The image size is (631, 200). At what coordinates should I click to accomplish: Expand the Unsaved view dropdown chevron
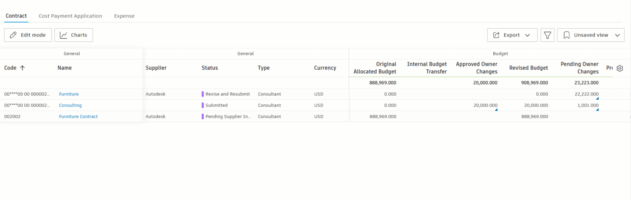[x=617, y=35]
